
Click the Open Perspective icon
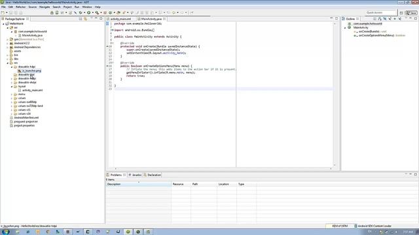(x=401, y=12)
